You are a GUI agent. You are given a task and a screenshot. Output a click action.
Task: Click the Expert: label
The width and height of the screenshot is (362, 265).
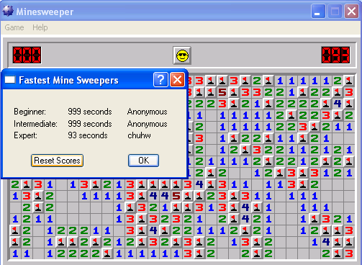click(25, 135)
